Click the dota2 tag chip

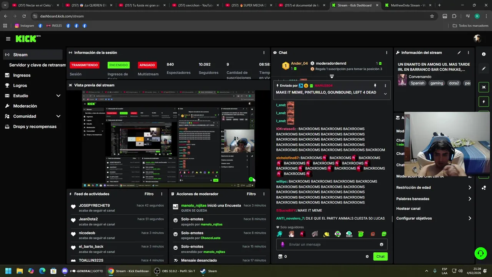pyautogui.click(x=454, y=83)
